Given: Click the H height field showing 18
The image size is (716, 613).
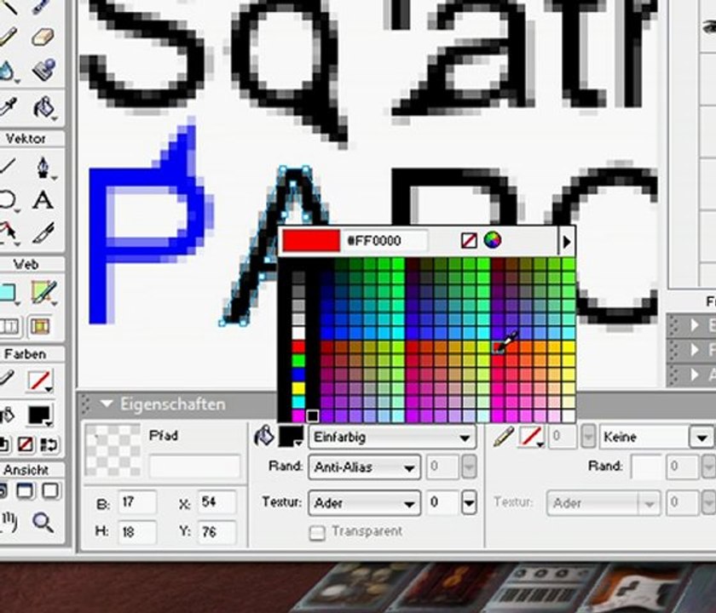Looking at the screenshot, I should 137,531.
